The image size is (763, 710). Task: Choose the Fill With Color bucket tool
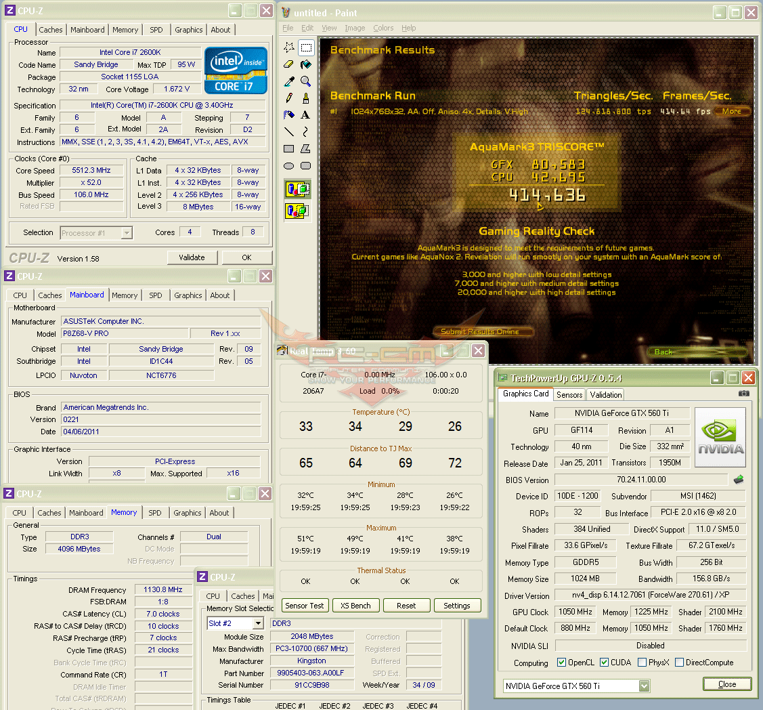tap(306, 64)
